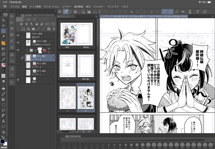The width and height of the screenshot is (215, 149).
Task: Adjust the layer opacity slider
Action: tap(43, 19)
